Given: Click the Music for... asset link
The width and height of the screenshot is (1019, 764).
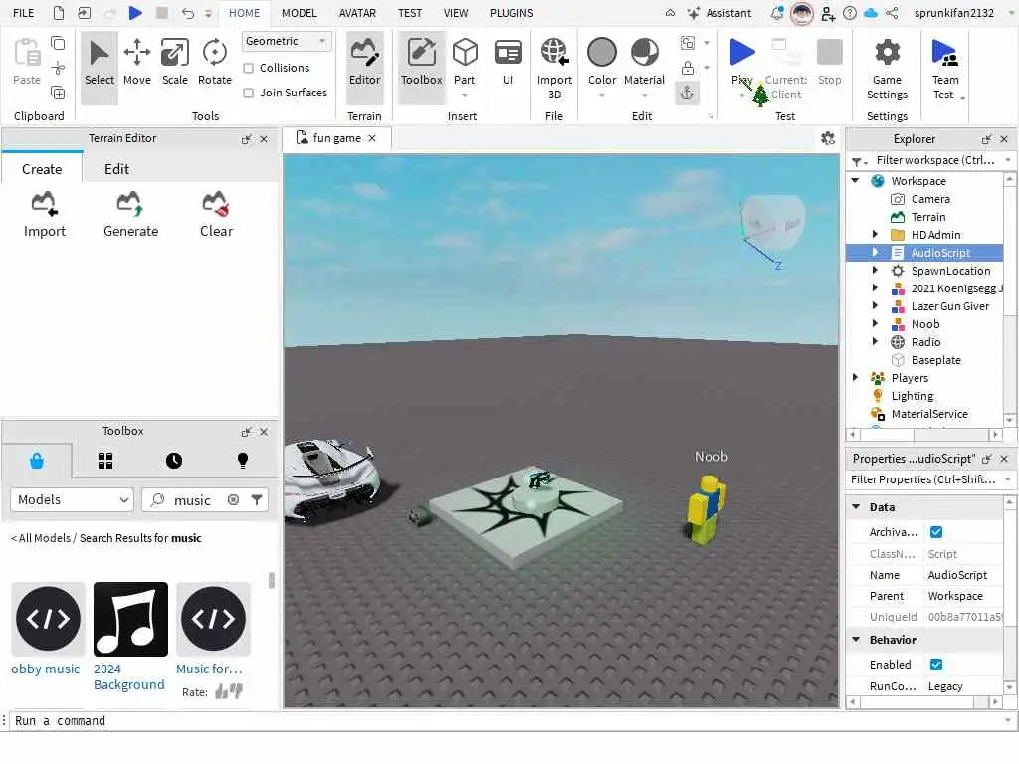Looking at the screenshot, I should (x=209, y=669).
